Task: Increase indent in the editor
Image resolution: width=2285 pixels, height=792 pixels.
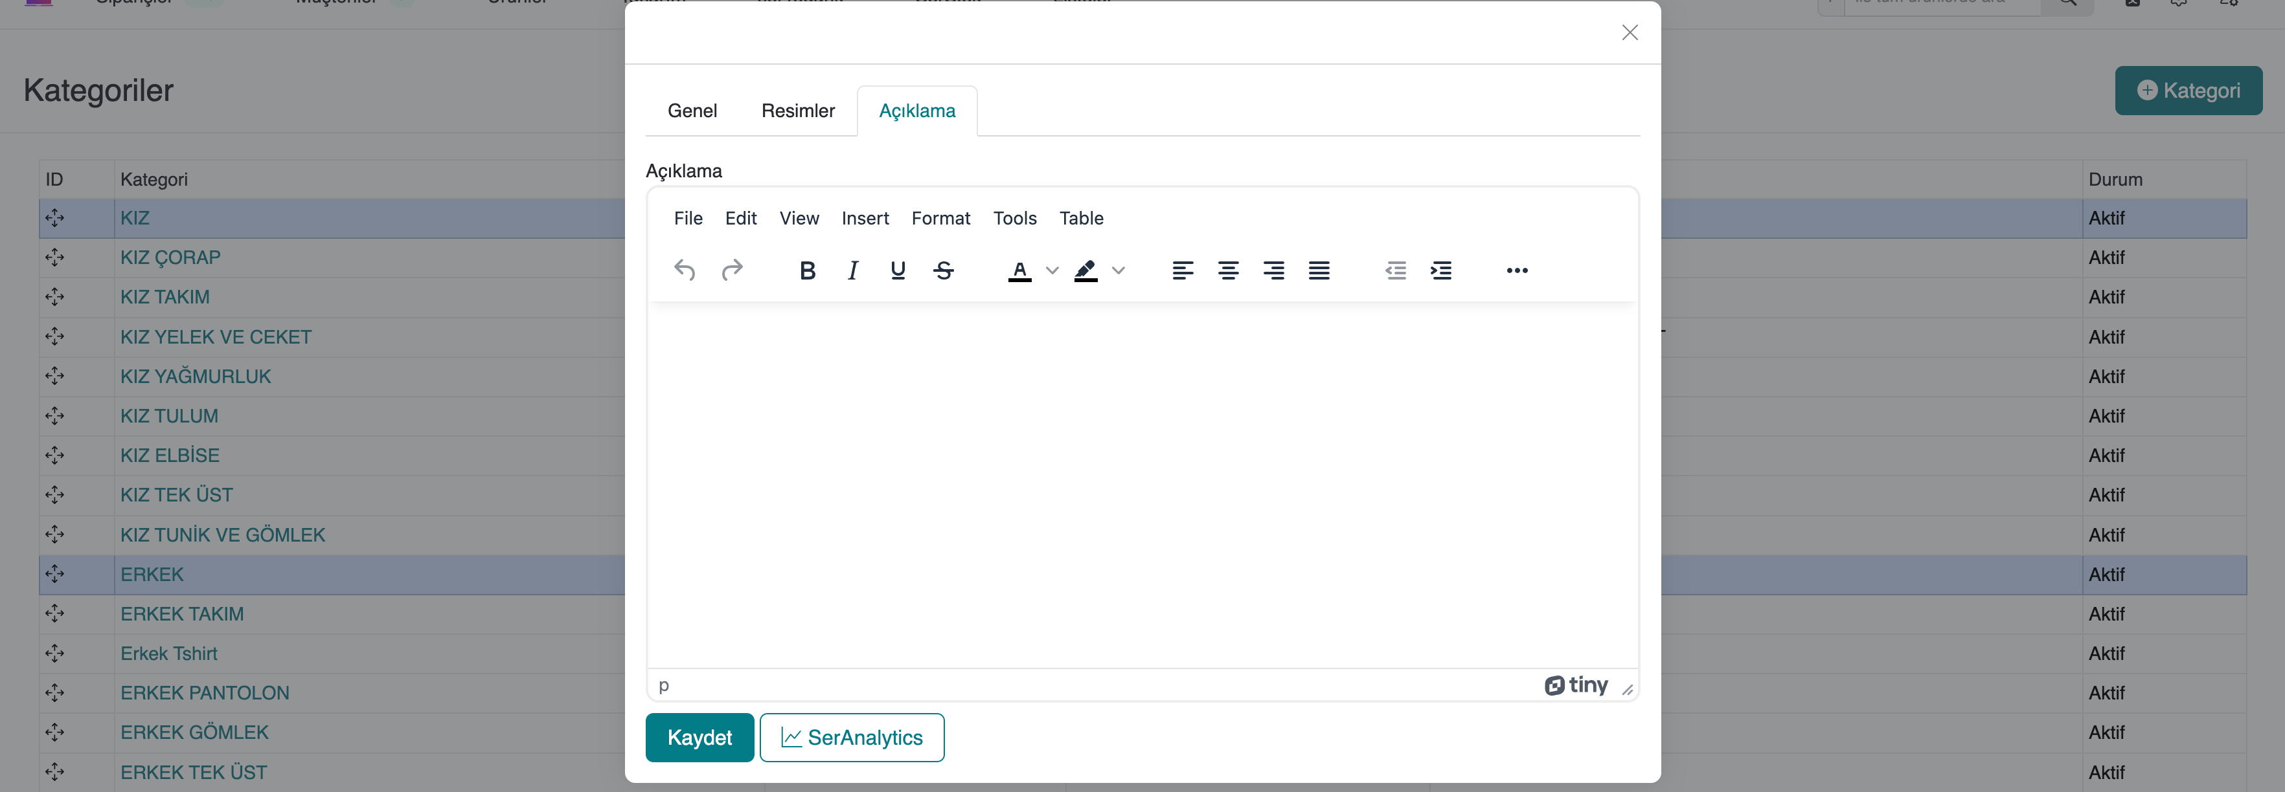Action: point(1442,270)
